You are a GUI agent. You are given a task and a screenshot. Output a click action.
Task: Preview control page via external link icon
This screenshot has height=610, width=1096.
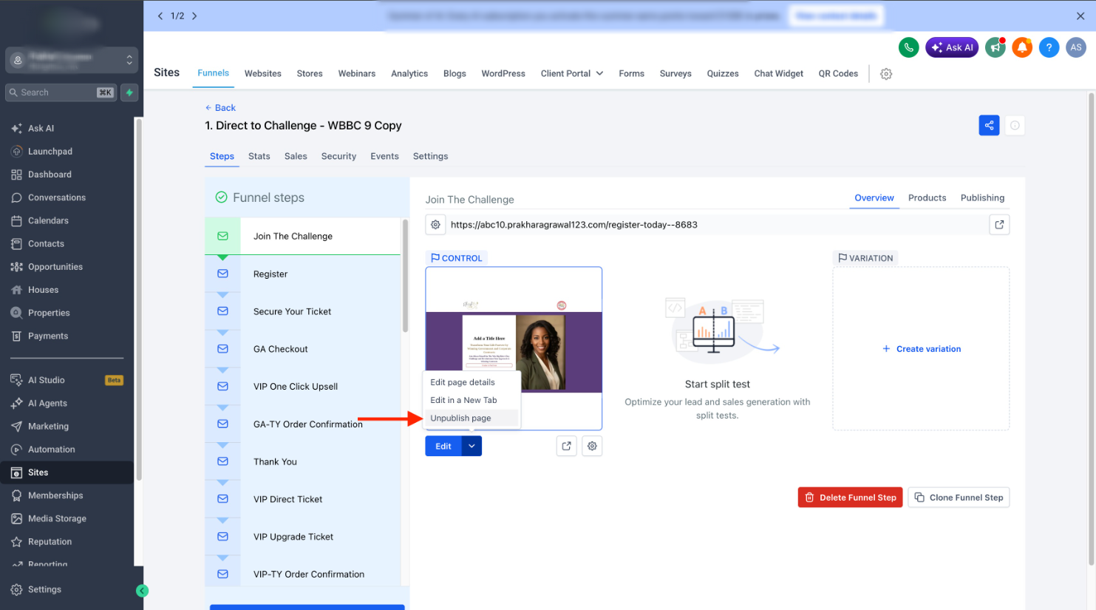566,446
